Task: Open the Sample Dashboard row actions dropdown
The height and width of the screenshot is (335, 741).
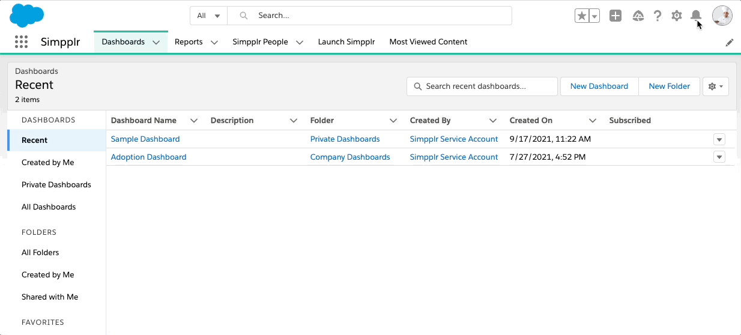Action: click(719, 139)
